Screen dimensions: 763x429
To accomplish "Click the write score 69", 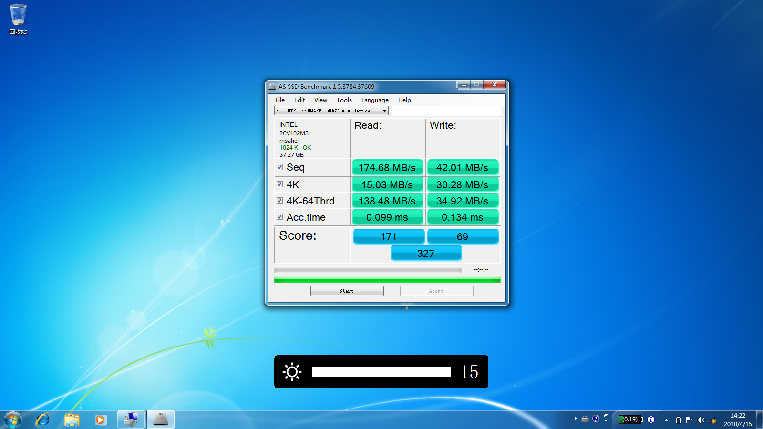I will 463,236.
